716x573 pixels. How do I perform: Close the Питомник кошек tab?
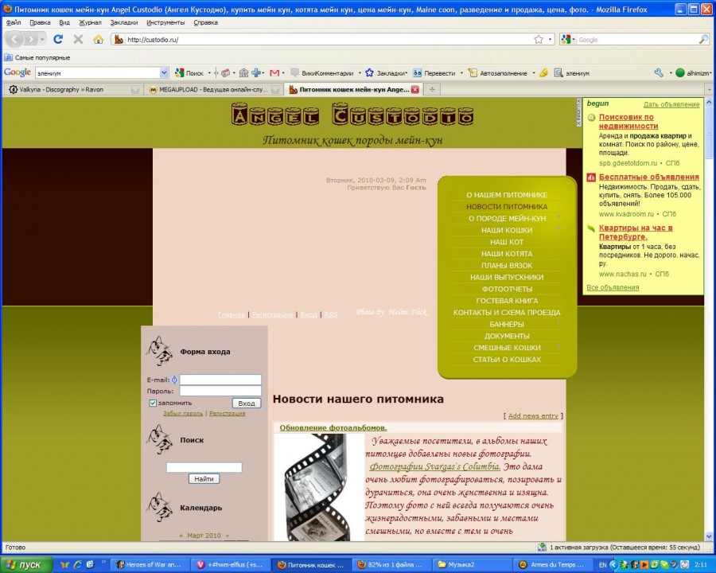click(414, 90)
